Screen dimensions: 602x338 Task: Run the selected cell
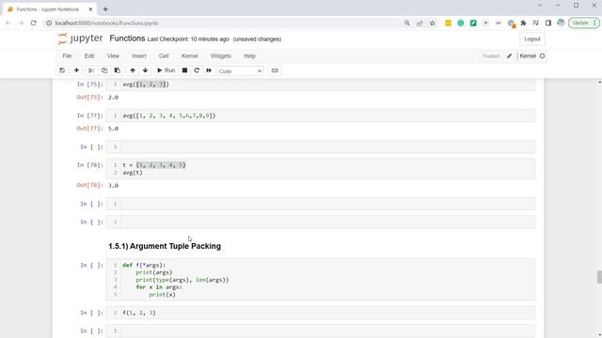coord(166,70)
